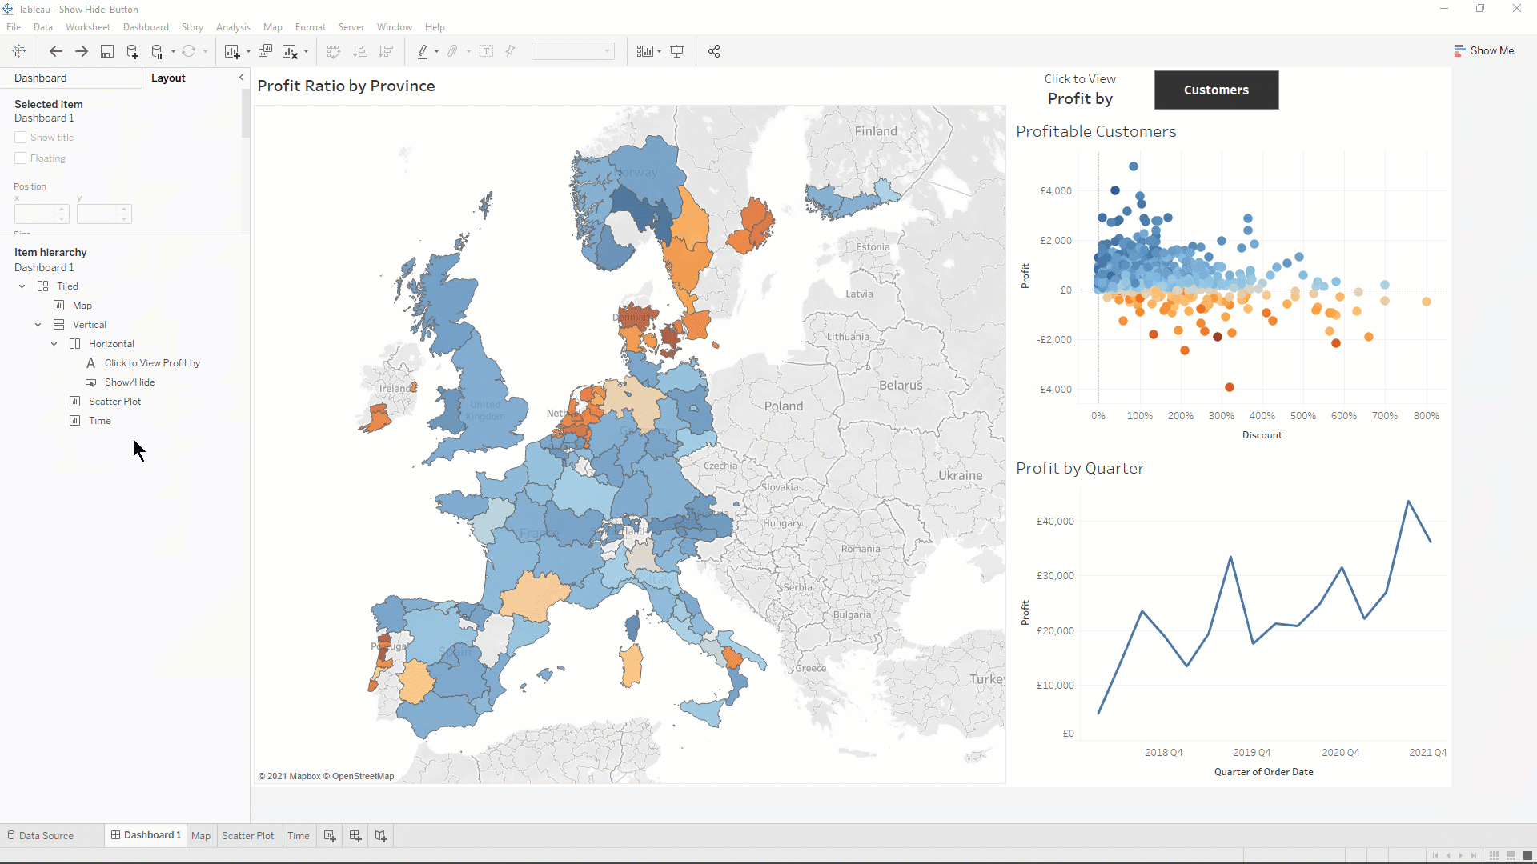Click the Swap Rows and Columns icon
The height and width of the screenshot is (864, 1537).
[334, 51]
